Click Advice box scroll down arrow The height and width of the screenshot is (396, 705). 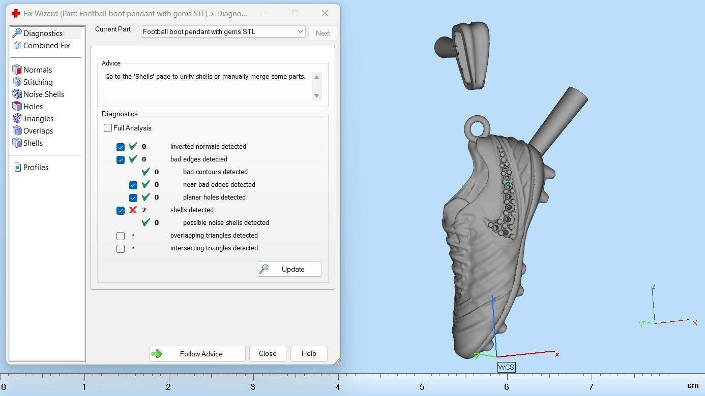316,95
